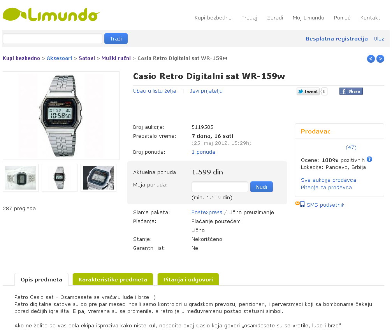Open the blue positive ratings help icon

click(369, 159)
